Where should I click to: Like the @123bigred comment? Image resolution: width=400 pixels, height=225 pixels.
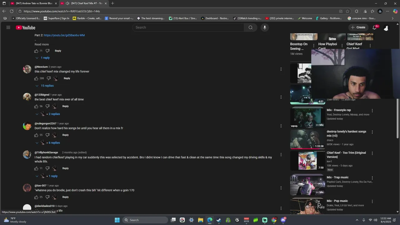click(36, 106)
